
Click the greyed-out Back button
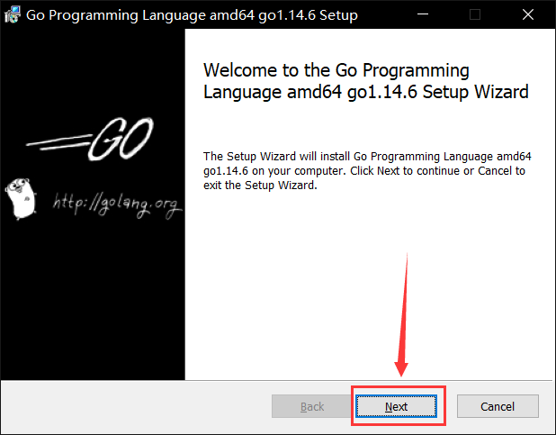coord(312,406)
